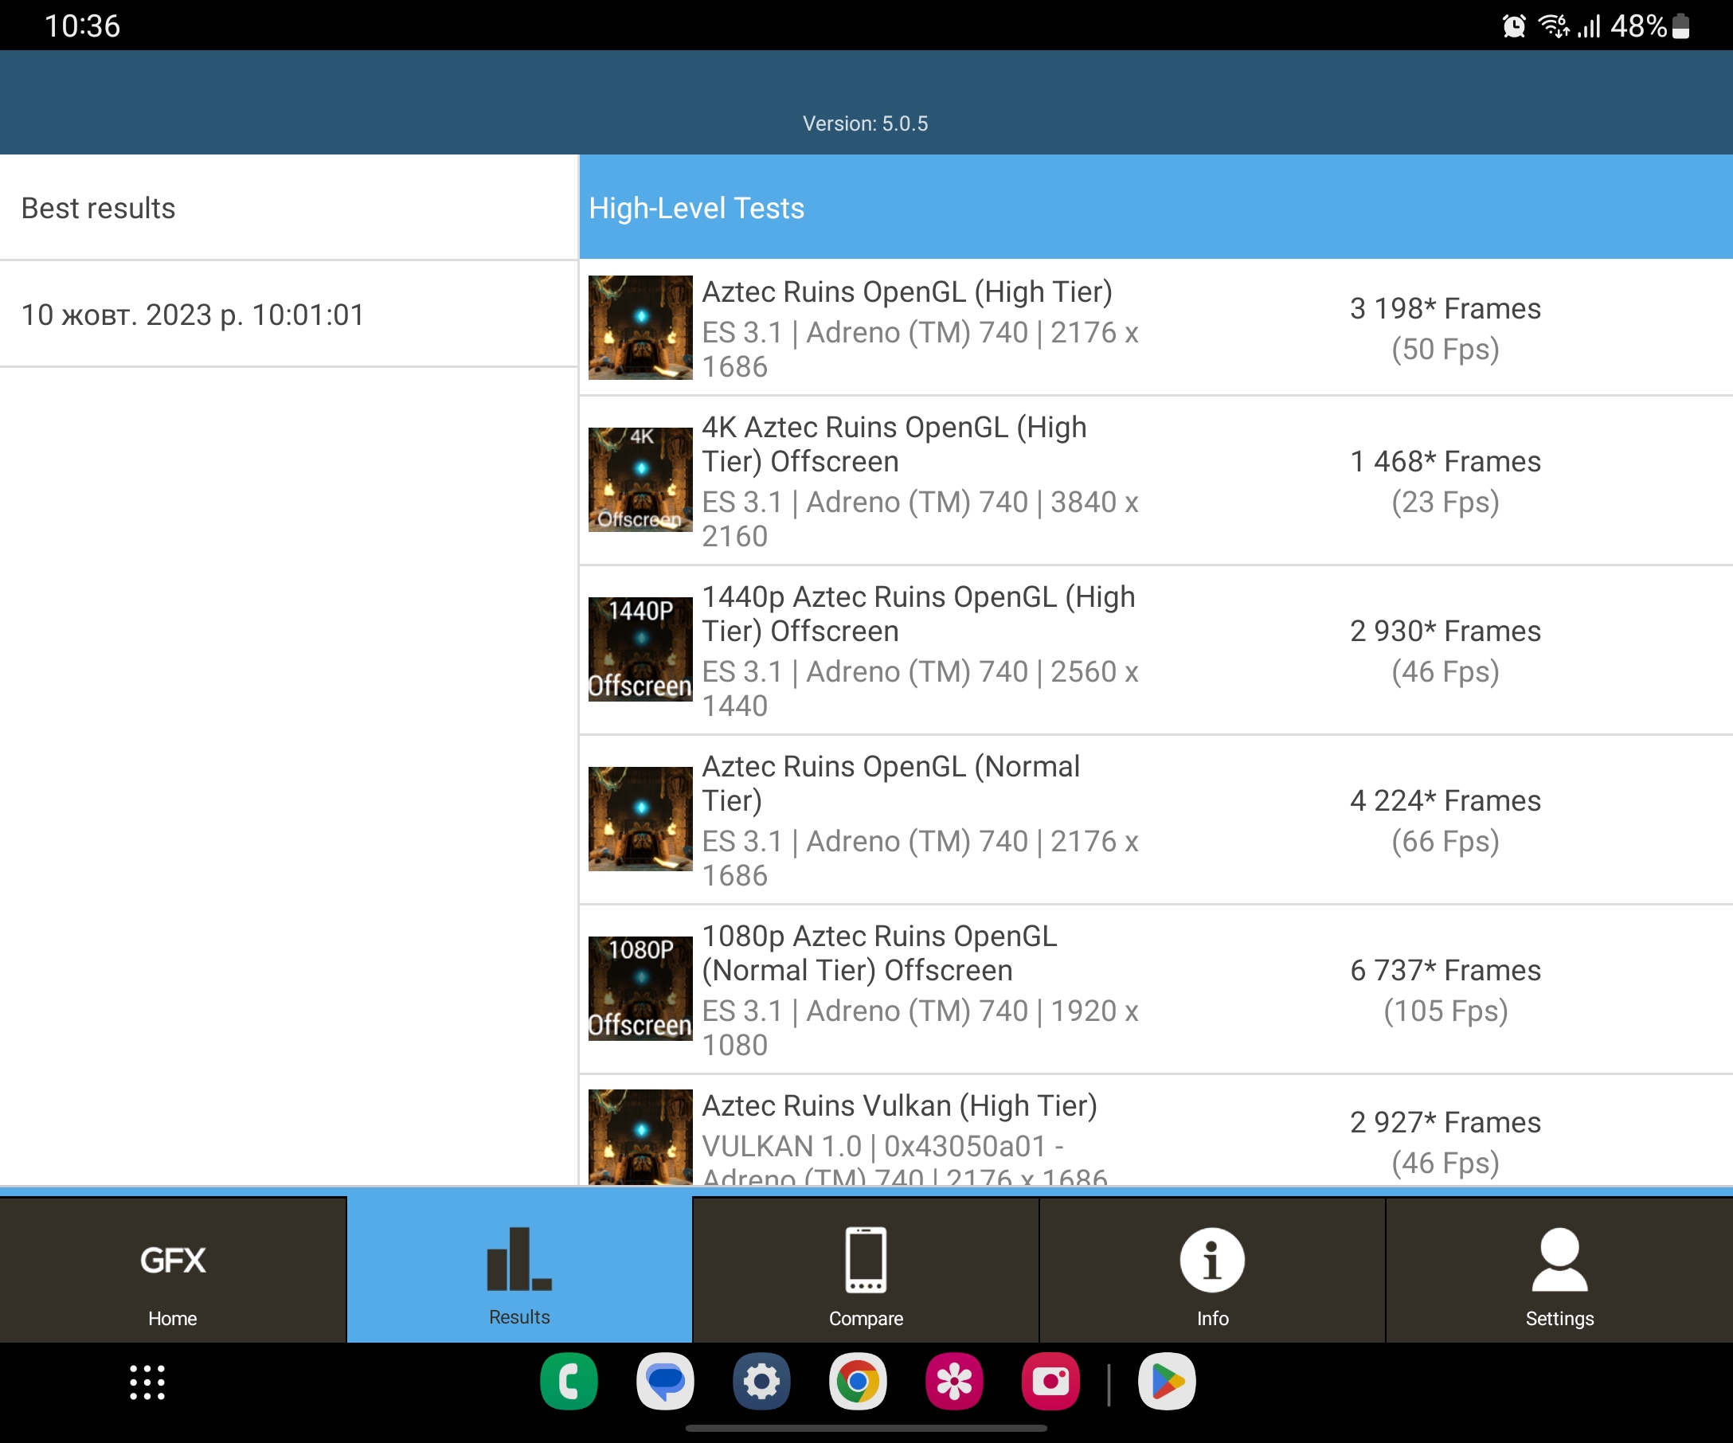Screen dimensions: 1733x1443
Task: Switch to the Compare tab
Action: pos(865,1270)
